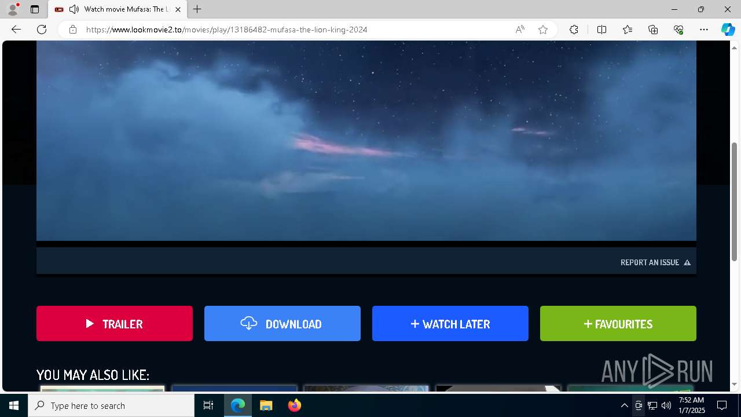View site information lock icon
The image size is (741, 417).
point(73,30)
